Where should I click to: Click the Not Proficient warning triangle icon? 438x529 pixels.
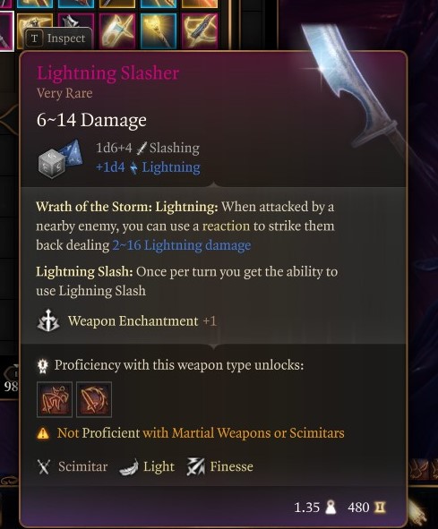[43, 433]
